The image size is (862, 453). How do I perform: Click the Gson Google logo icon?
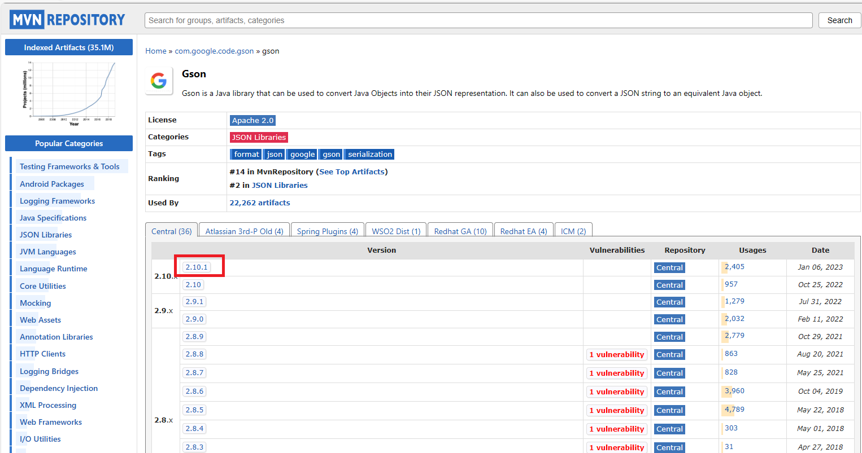(x=159, y=81)
